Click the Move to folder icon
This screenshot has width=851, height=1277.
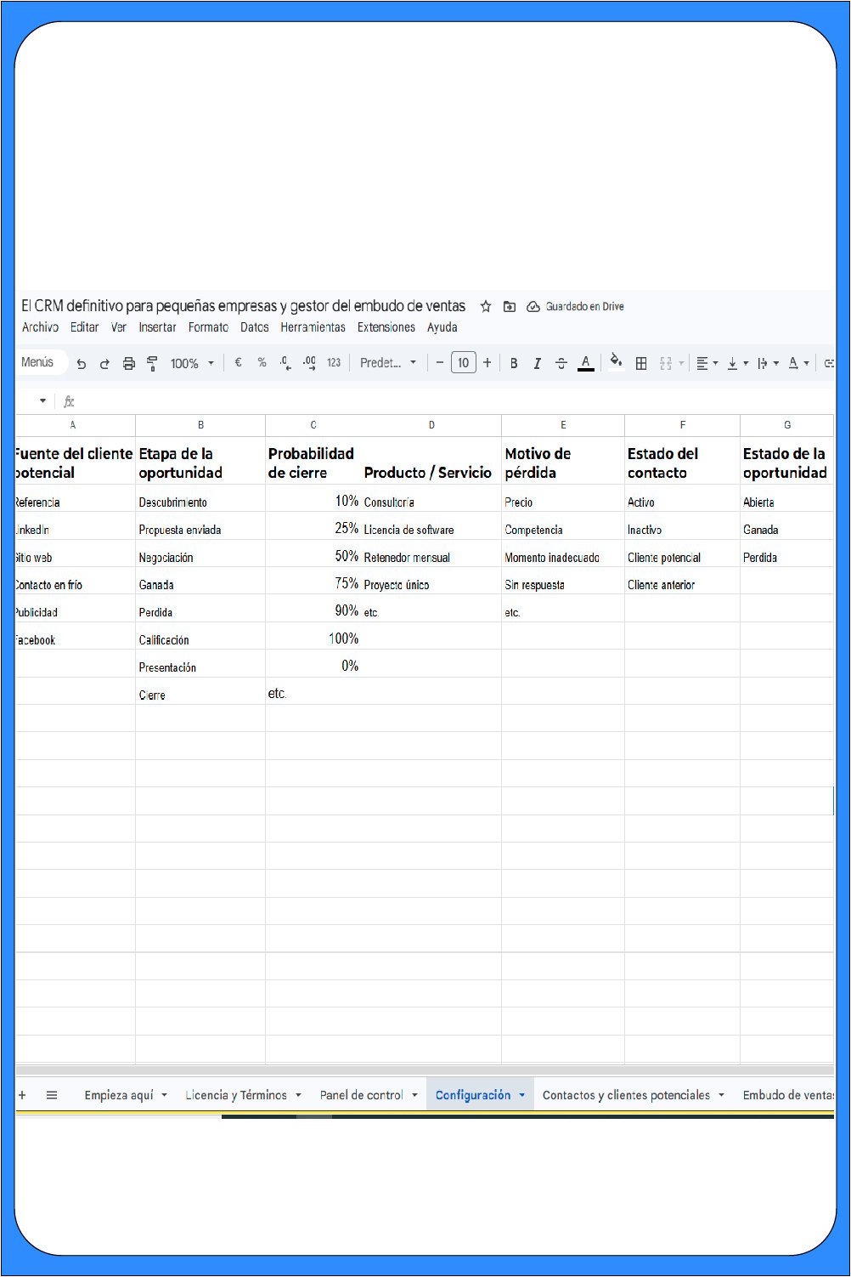[510, 306]
